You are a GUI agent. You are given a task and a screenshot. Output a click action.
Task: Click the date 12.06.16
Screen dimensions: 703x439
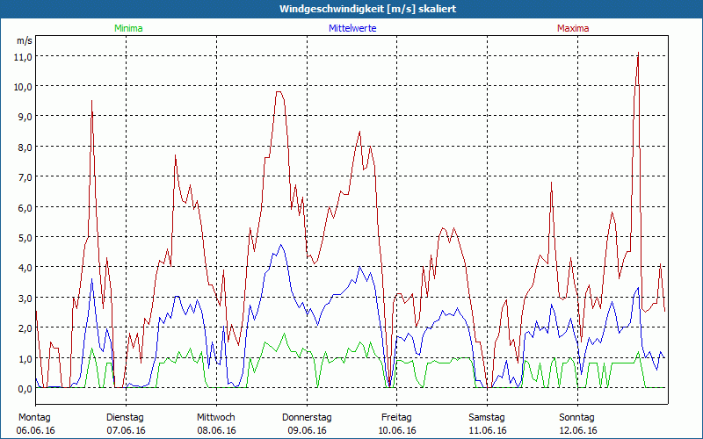coord(578,430)
